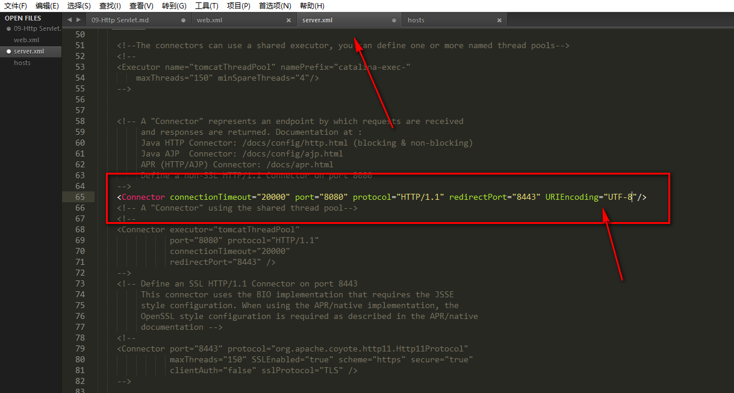Image resolution: width=734 pixels, height=393 pixels.
Task: Click connectionTimeout attribute on line 65
Action: point(211,197)
